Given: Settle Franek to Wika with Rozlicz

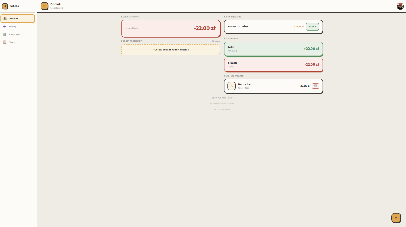Looking at the screenshot, I should (x=312, y=26).
